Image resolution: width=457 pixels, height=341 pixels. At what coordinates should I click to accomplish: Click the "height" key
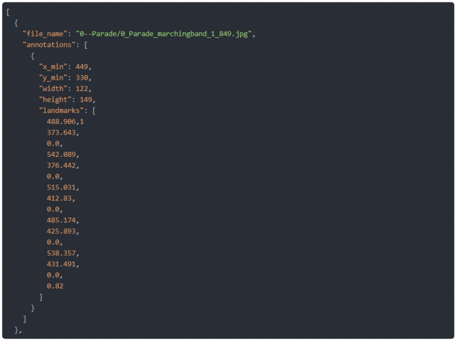[x=56, y=99]
